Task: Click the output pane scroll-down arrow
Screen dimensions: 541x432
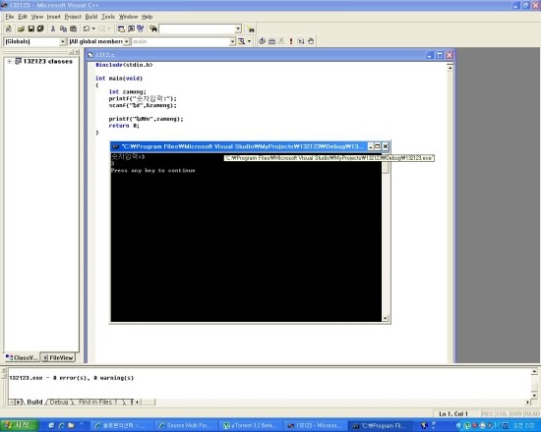Action: [534, 395]
